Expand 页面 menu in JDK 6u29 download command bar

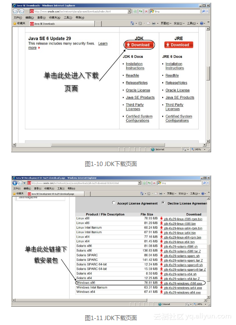(x=172, y=194)
